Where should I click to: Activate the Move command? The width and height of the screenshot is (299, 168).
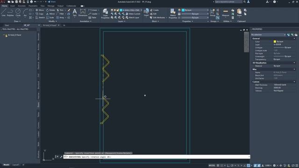[40, 10]
